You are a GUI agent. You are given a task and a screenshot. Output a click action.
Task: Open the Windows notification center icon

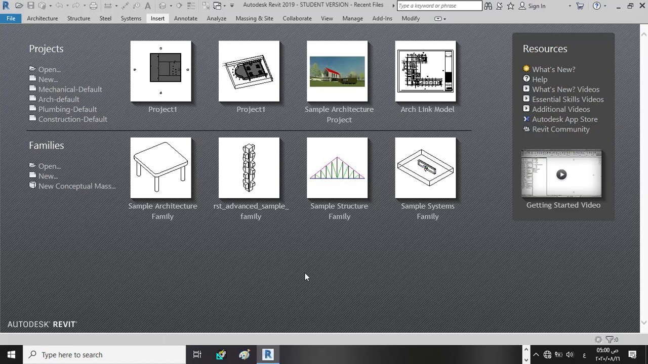tap(632, 354)
